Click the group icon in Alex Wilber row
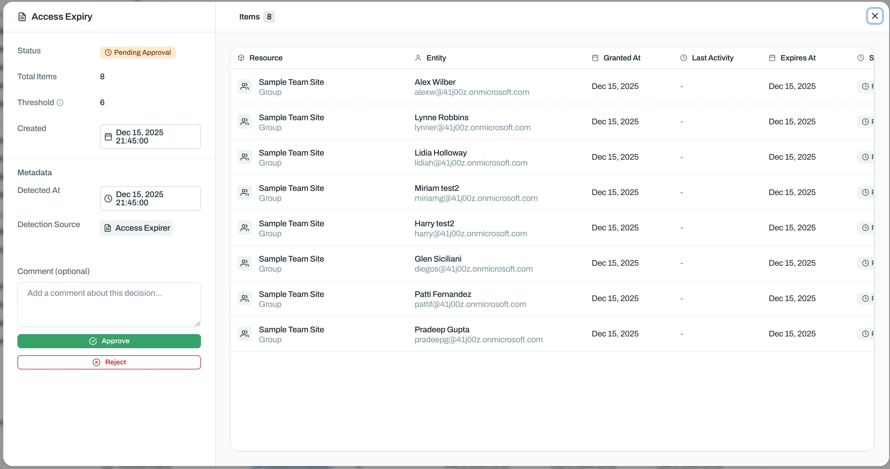890x469 pixels. tap(245, 86)
